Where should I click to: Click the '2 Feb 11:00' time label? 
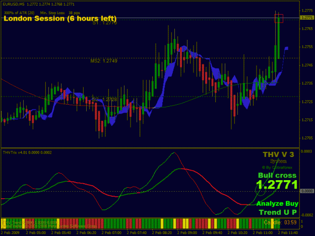[x=263, y=233]
